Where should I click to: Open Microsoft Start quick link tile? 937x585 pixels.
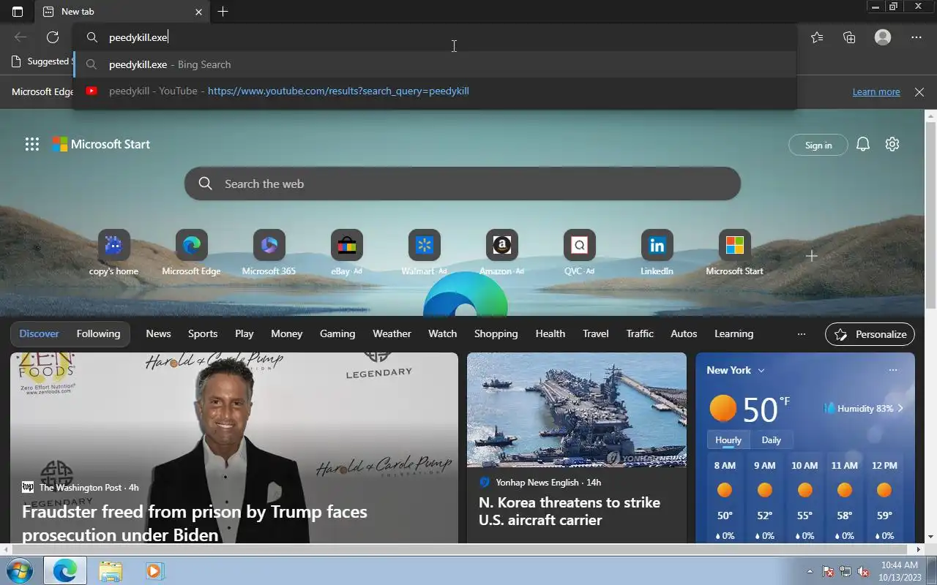coord(734,253)
